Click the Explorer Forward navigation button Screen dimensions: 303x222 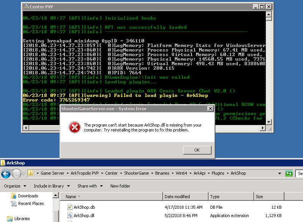point(16,174)
